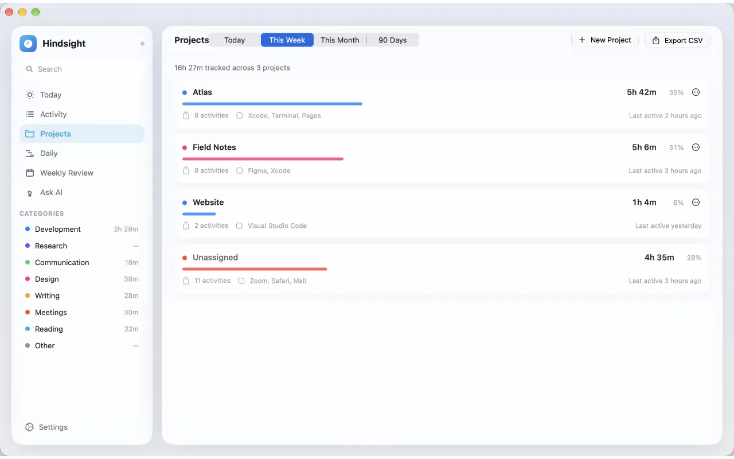734x459 pixels.
Task: Open the more options menu for Website
Action: (x=696, y=203)
